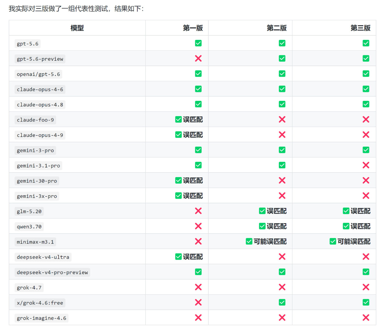
Task: Select the gpt-5.6-preview model name
Action: pyautogui.click(x=40, y=59)
